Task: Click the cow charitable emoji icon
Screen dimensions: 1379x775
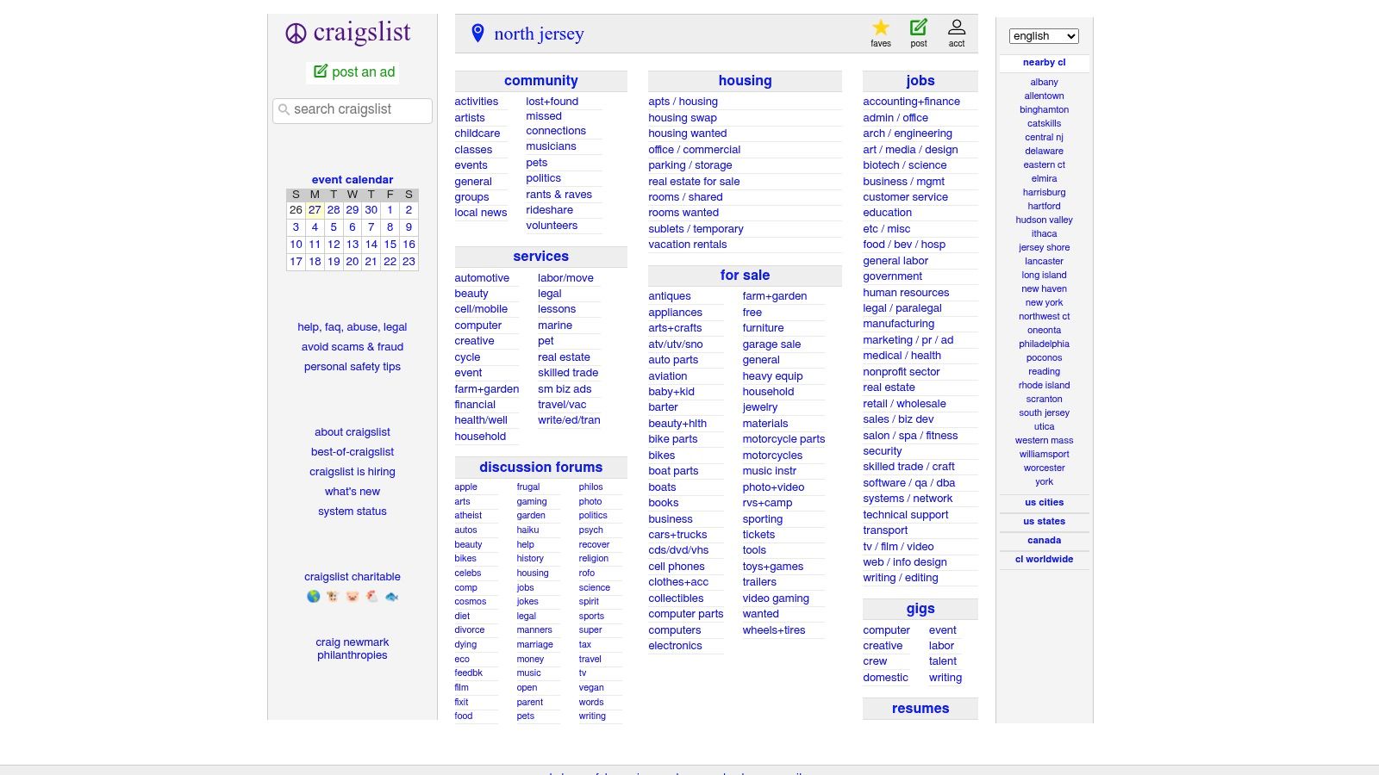Action: [333, 596]
